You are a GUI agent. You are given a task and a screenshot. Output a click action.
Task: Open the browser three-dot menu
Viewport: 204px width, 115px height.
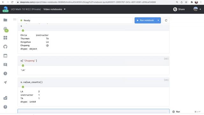tap(201, 2)
